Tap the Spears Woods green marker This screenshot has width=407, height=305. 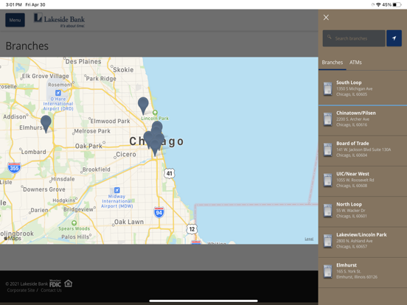(74, 222)
